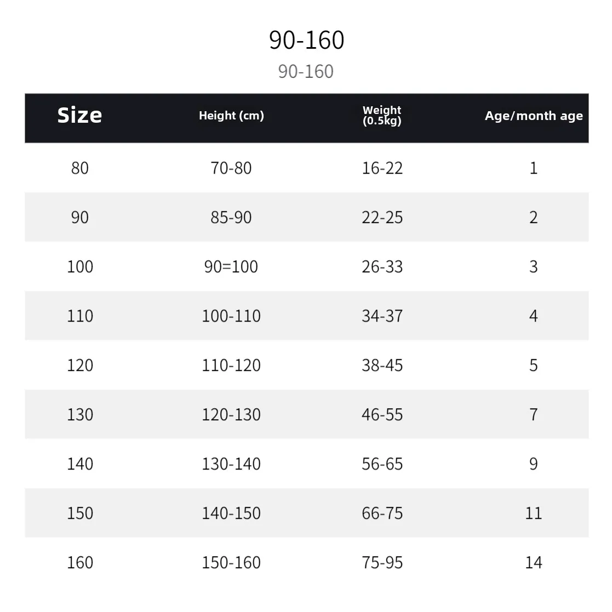612x612 pixels.
Task: Select size 120 cell
Action: click(80, 365)
